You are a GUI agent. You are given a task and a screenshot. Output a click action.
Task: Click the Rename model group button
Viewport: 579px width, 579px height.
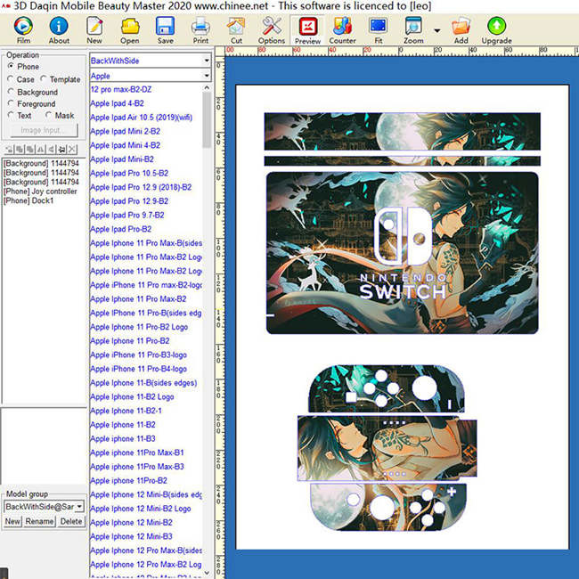coord(39,521)
